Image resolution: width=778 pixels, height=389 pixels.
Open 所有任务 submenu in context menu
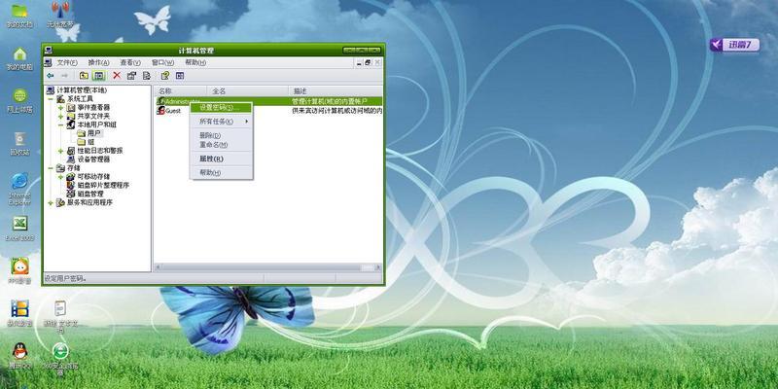222,122
